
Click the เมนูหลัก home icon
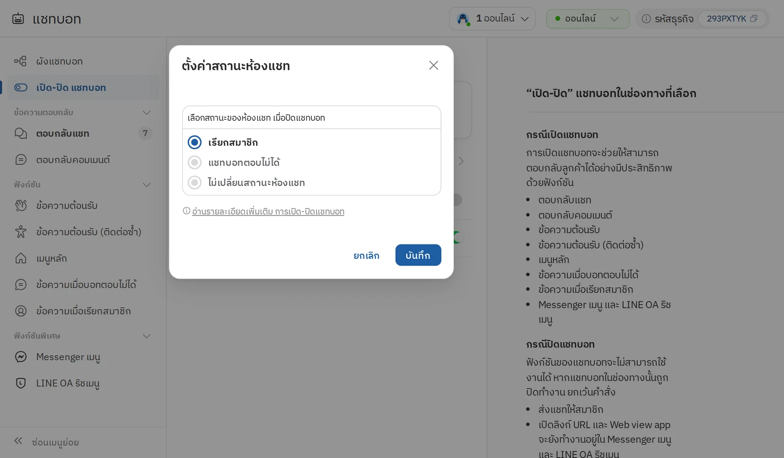tap(20, 258)
